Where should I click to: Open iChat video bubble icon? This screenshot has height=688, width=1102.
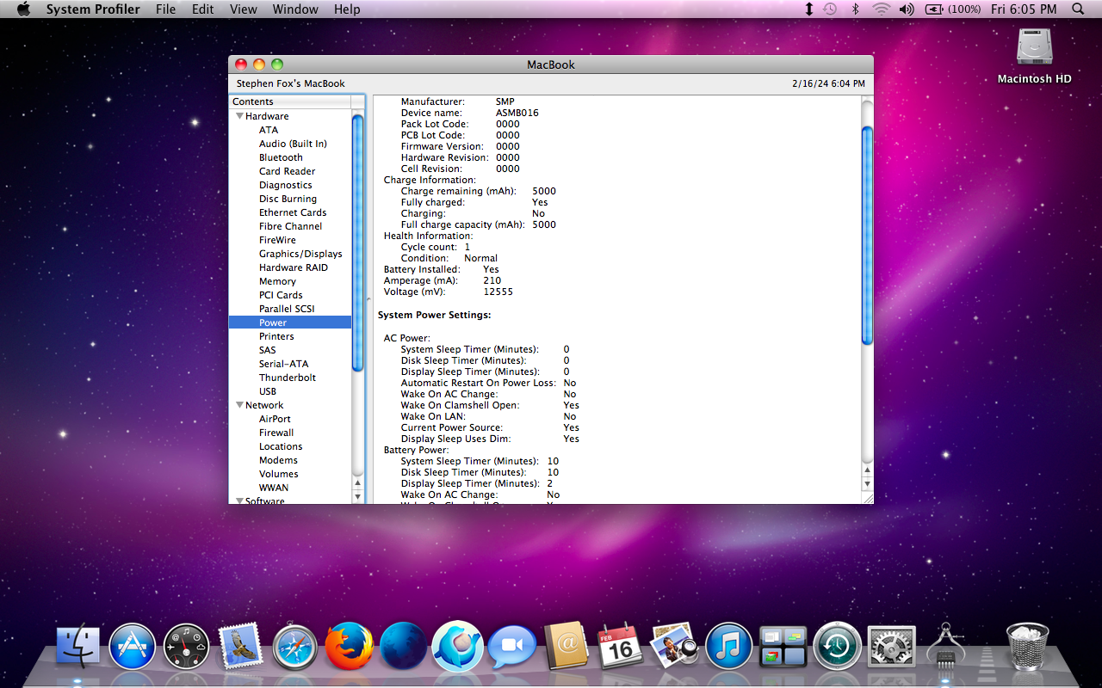(512, 647)
